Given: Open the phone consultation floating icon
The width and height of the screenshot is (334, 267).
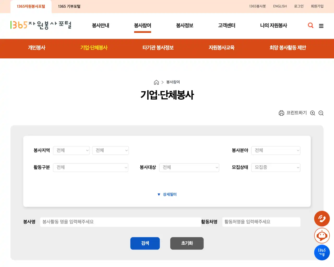Looking at the screenshot, I should 322,219.
